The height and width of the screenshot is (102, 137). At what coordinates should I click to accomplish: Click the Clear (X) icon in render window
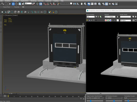96,20
